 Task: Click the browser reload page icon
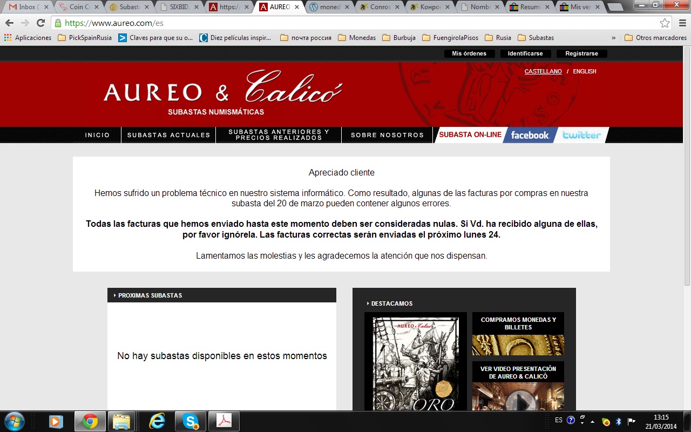point(40,23)
